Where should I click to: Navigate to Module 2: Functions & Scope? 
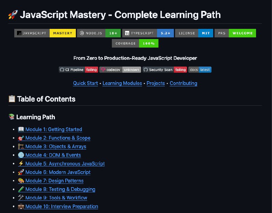58,138
